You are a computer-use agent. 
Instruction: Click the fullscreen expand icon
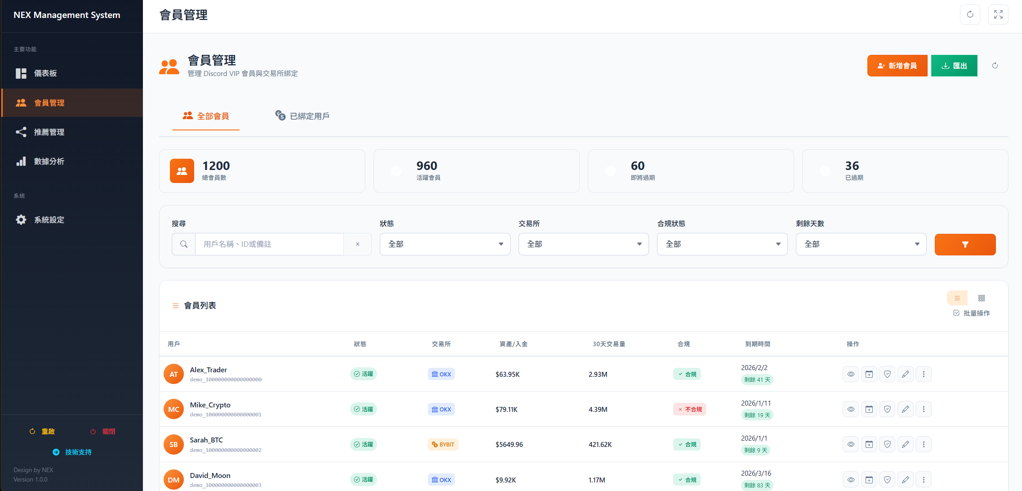coord(998,14)
